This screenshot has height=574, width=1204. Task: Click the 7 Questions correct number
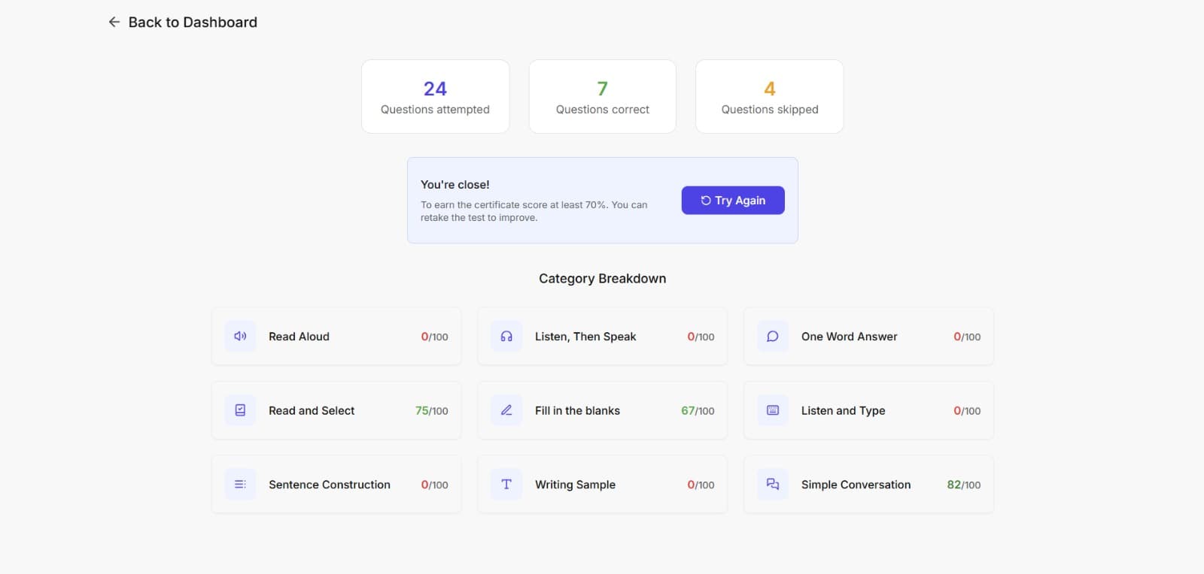[x=602, y=89]
